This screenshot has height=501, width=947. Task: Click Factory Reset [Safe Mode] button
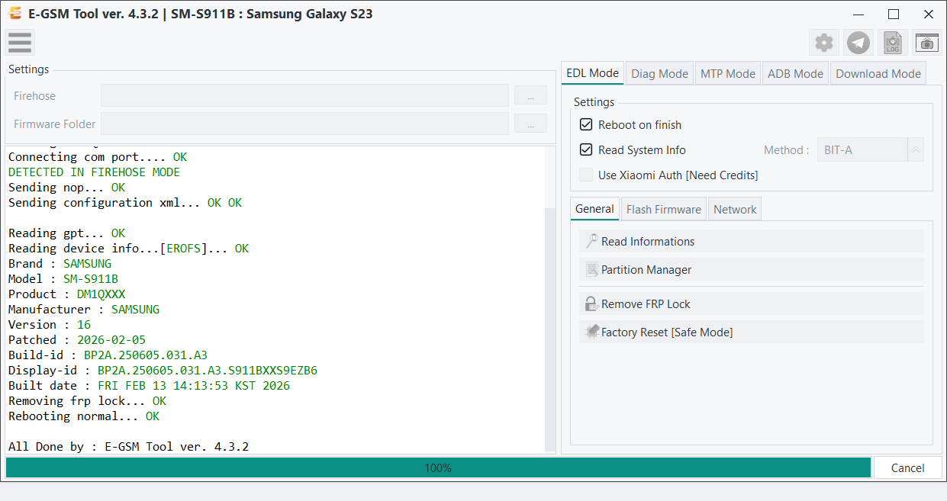[751, 332]
